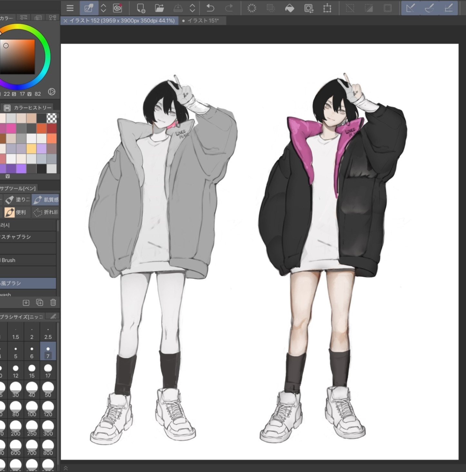This screenshot has height=472, width=466.
Task: Select the magenta pink history swatch
Action: tap(11, 128)
